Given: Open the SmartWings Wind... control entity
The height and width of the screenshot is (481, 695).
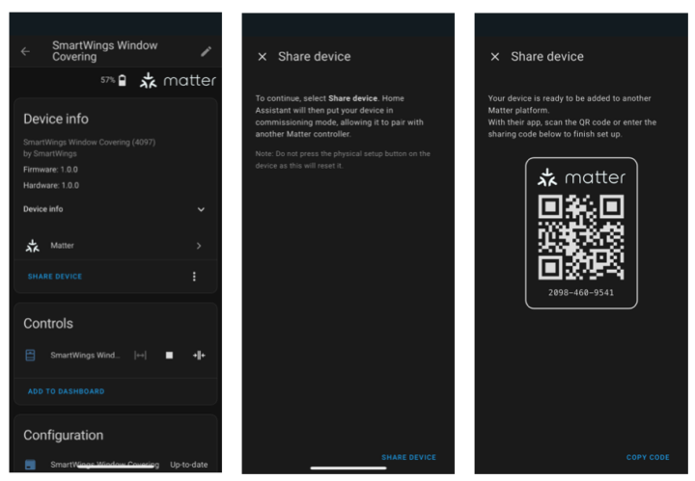Looking at the screenshot, I should click(x=85, y=355).
